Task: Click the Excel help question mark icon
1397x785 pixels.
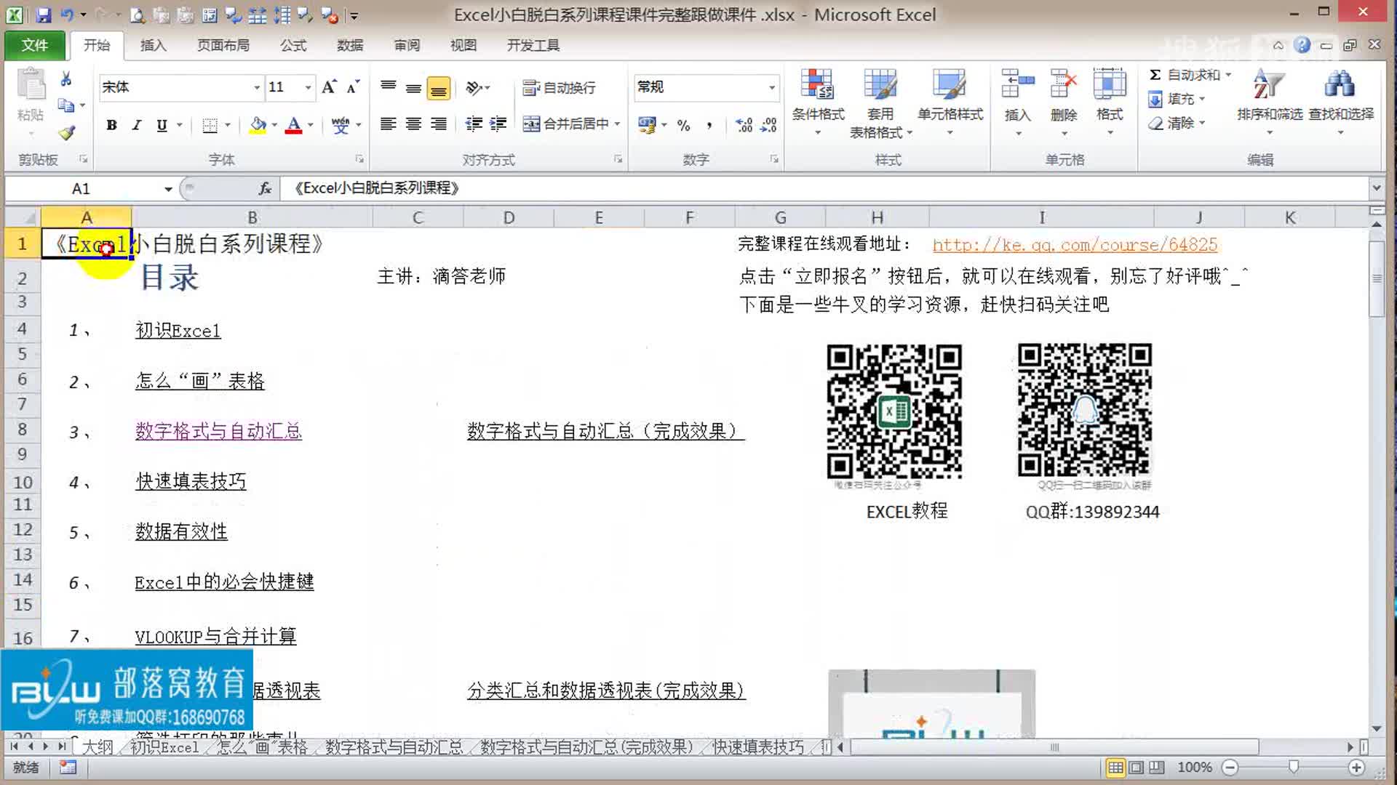Action: pyautogui.click(x=1302, y=45)
